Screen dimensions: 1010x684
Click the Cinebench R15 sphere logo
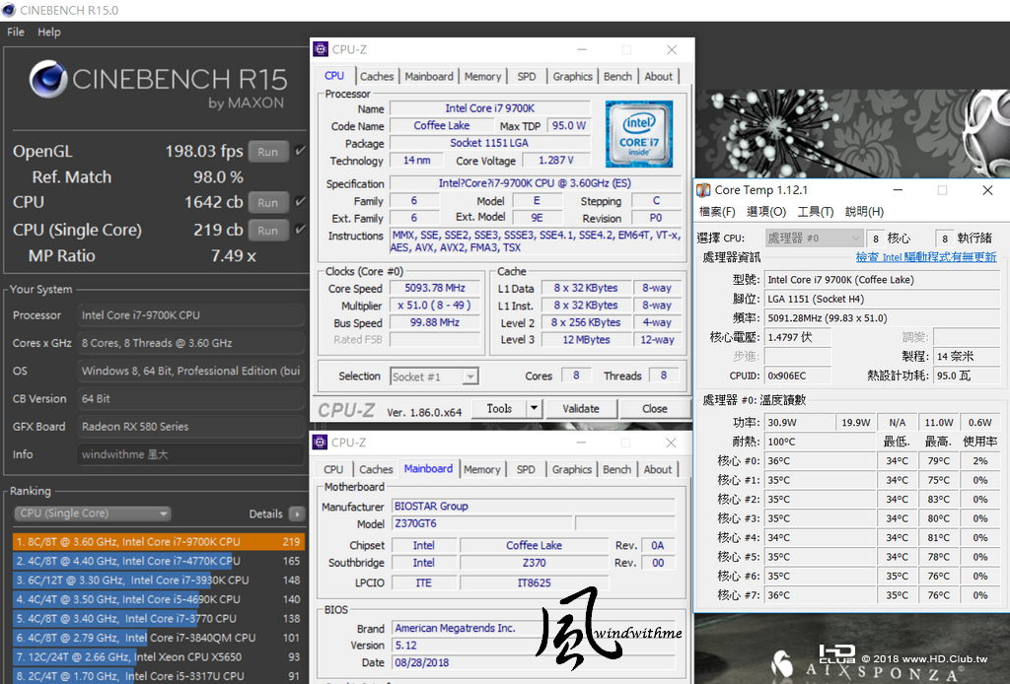pos(48,81)
